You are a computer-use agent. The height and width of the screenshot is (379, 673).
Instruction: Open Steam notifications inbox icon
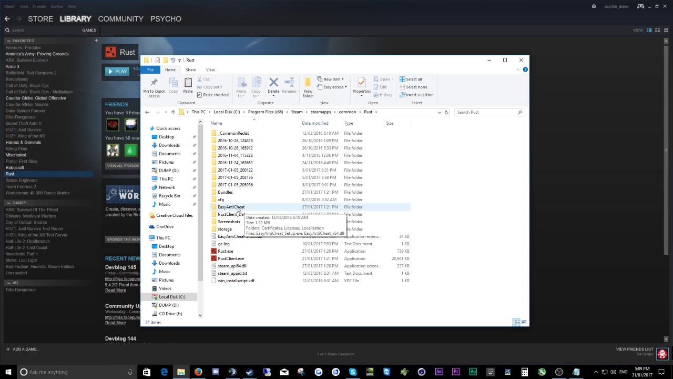(594, 6)
